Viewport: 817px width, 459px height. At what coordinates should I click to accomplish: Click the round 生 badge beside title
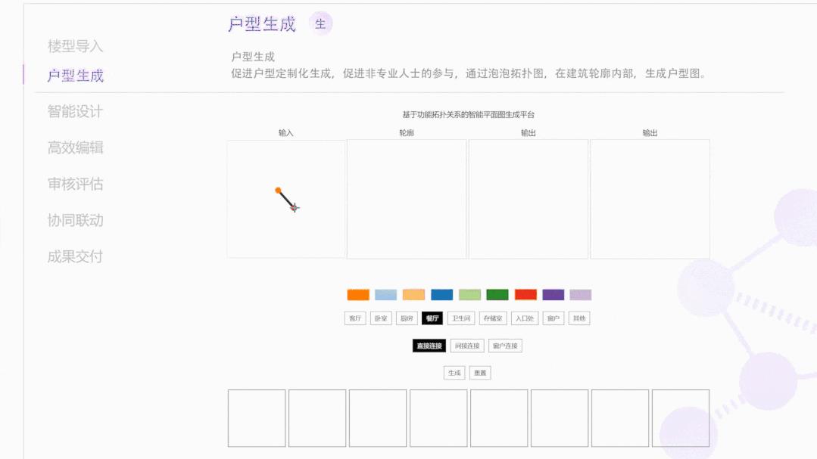[320, 23]
